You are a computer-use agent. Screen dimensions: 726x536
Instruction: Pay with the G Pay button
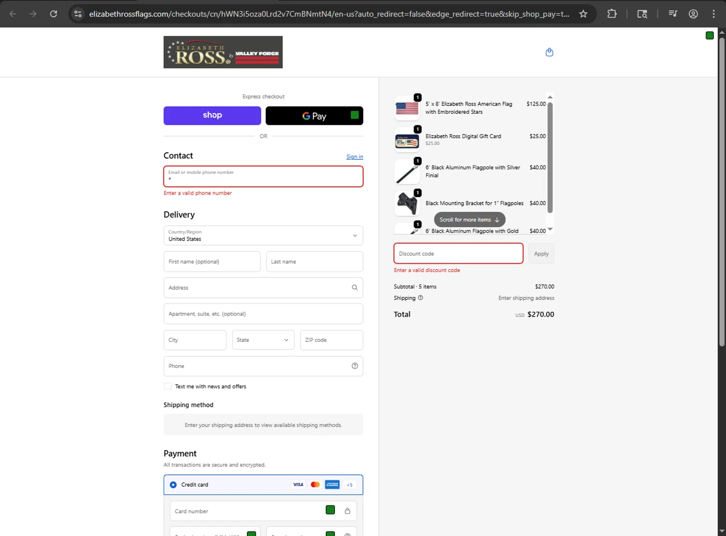coord(315,116)
